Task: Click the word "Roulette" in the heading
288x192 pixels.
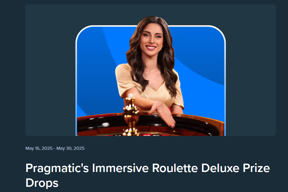Action: click(x=175, y=168)
